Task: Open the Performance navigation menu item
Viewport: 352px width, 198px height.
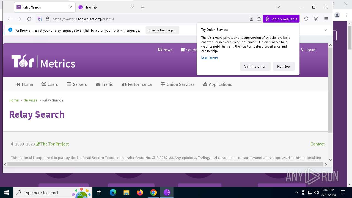Action: point(137,84)
